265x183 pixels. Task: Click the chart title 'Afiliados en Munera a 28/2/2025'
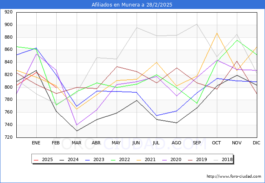pyautogui.click(x=132, y=4)
